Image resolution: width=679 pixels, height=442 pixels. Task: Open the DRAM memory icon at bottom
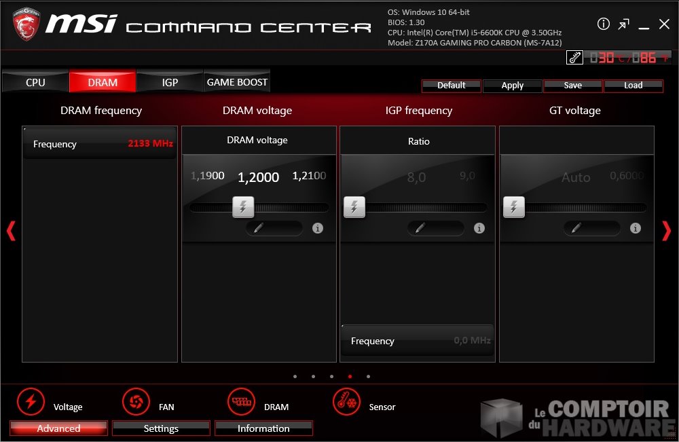coord(242,401)
